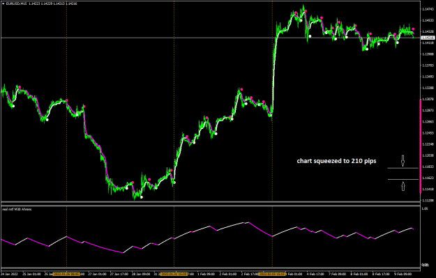Click the EURUSD,M15 symbol title text

click(x=16, y=3)
